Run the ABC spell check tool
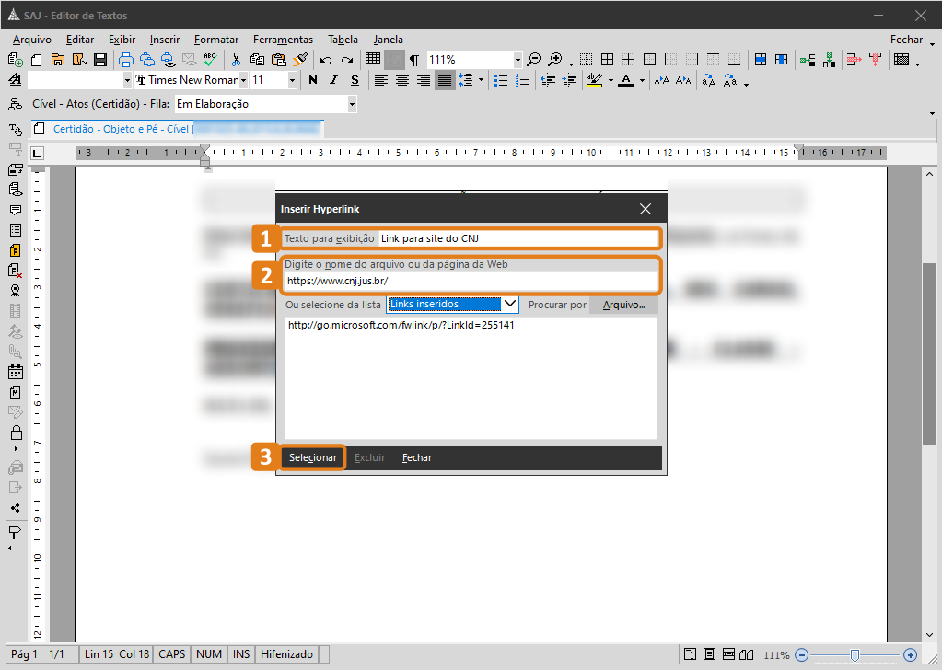Viewport: 942px width, 670px height. coord(210,60)
